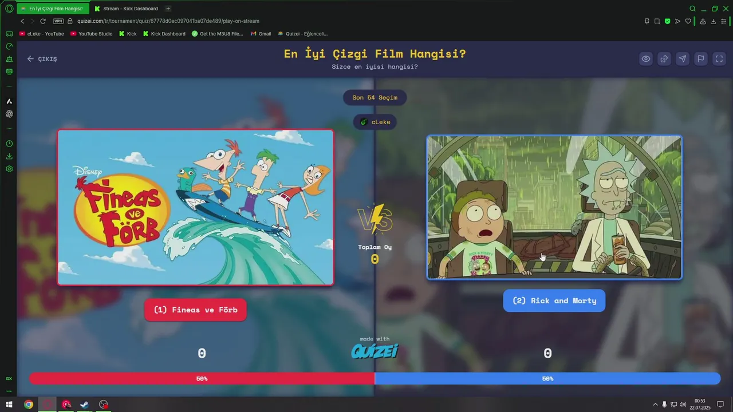
Task: Select the En İyi Çizgi Film Hangisi tab
Action: [53, 9]
